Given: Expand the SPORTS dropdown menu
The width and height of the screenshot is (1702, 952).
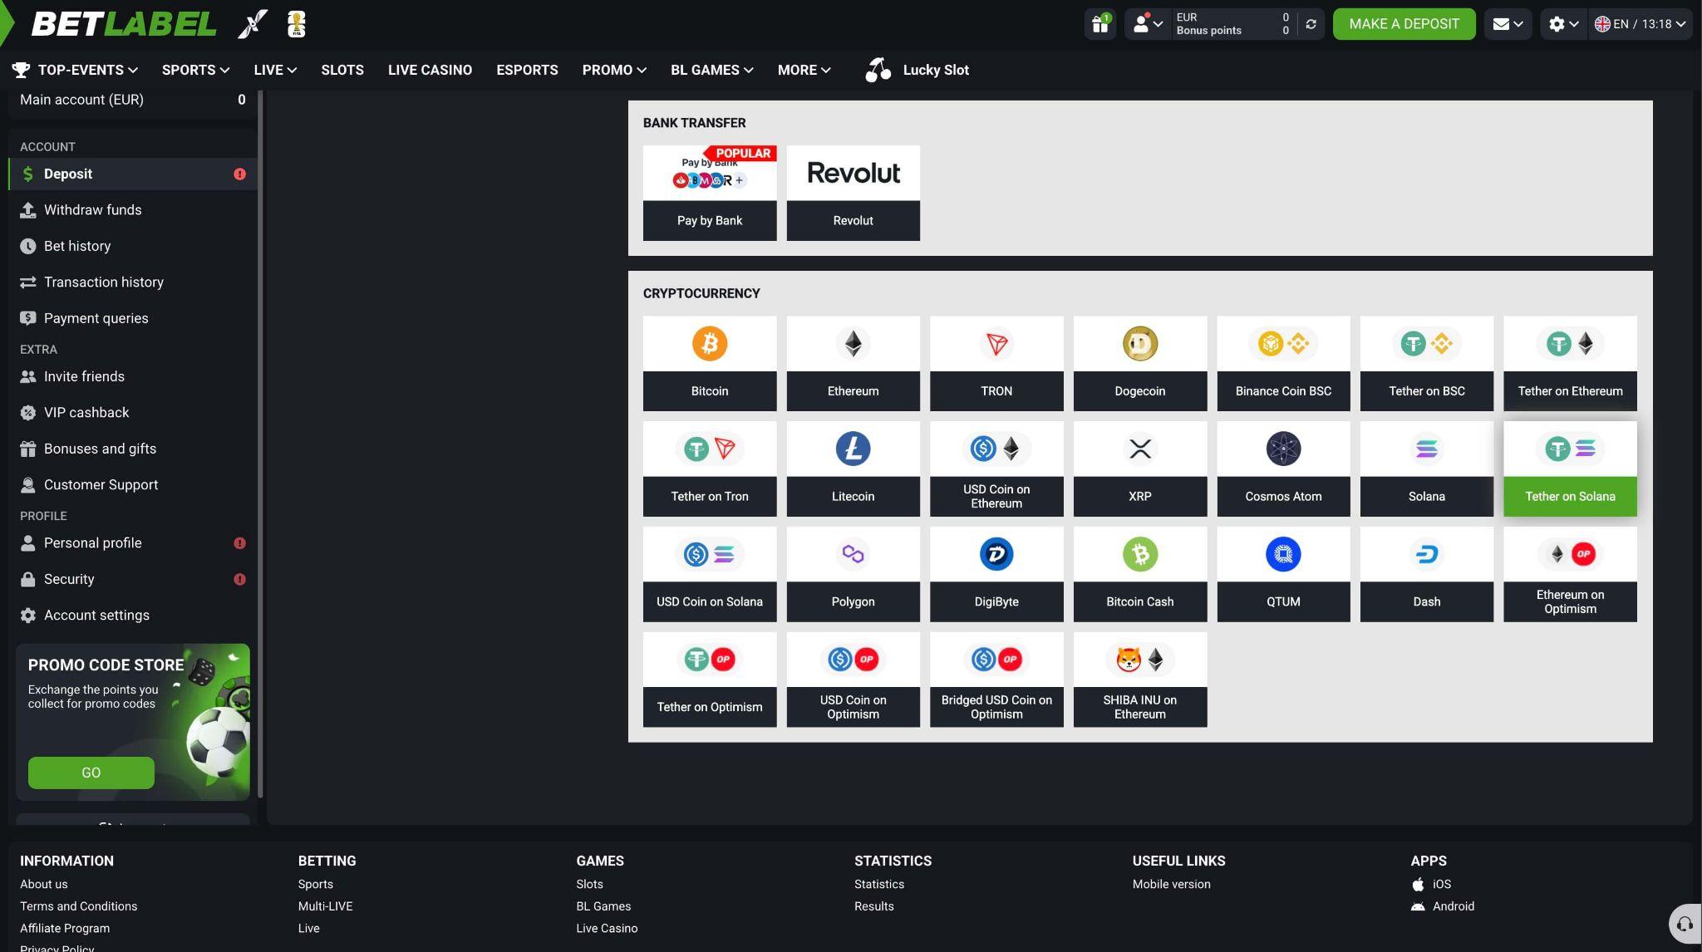Looking at the screenshot, I should coord(195,70).
